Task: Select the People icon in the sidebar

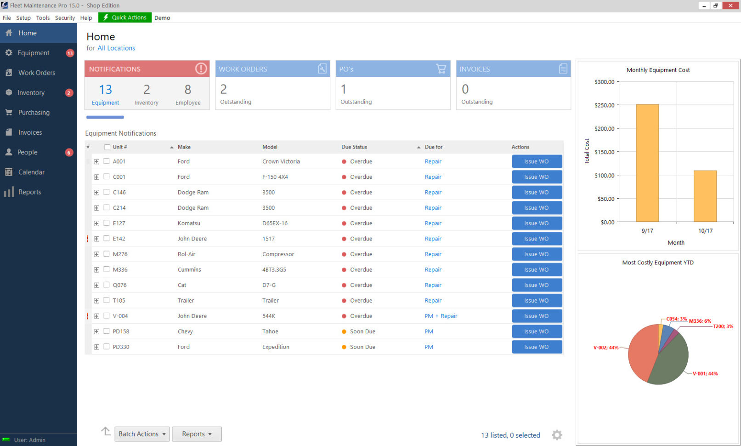Action: [9, 152]
